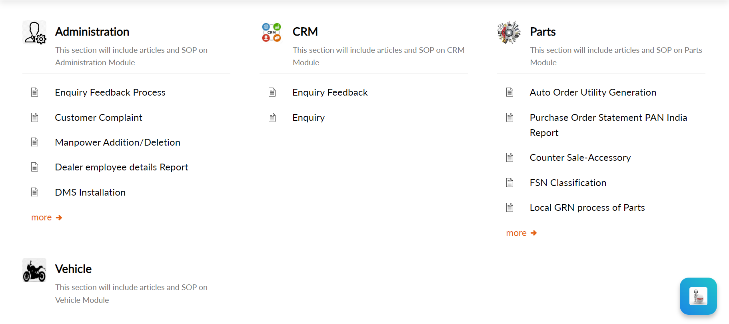Open Local GRN process of Parts article
Image resolution: width=729 pixels, height=324 pixels.
click(x=587, y=208)
